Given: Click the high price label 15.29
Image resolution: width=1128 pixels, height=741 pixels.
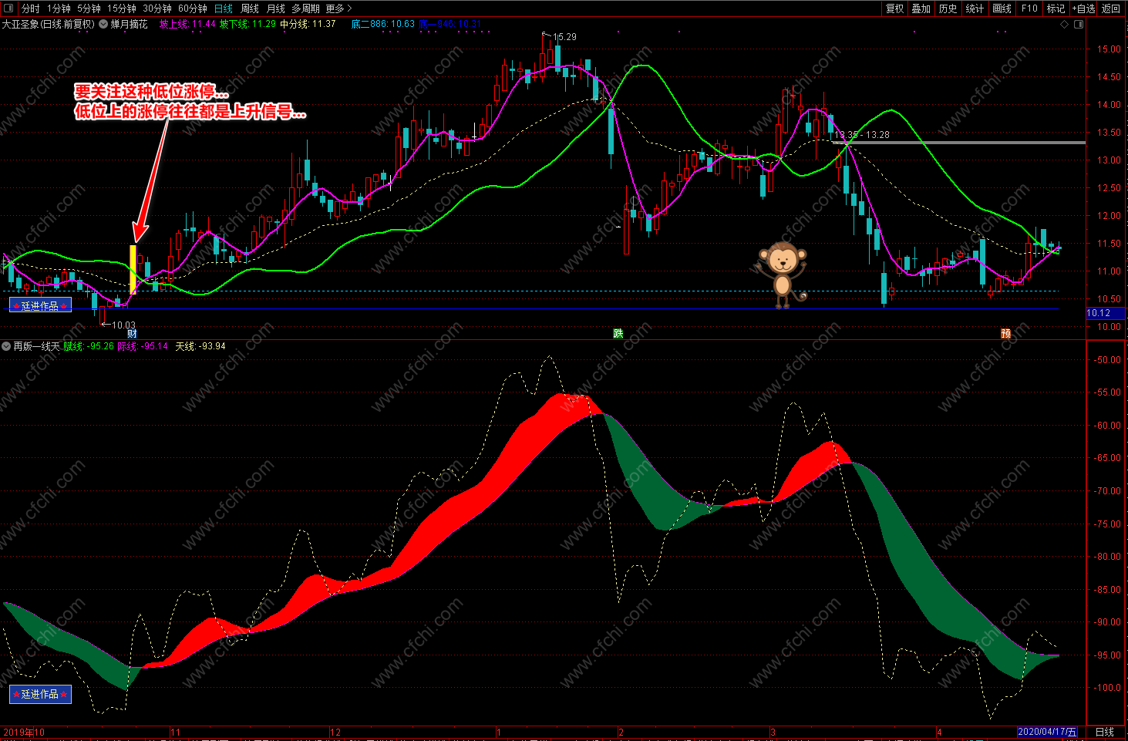Looking at the screenshot, I should click(564, 36).
